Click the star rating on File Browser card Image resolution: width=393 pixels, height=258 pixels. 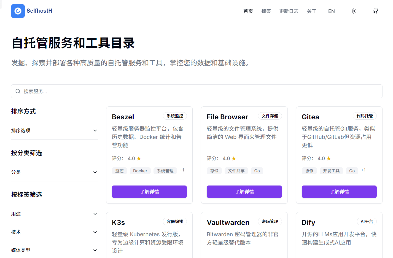(234, 158)
